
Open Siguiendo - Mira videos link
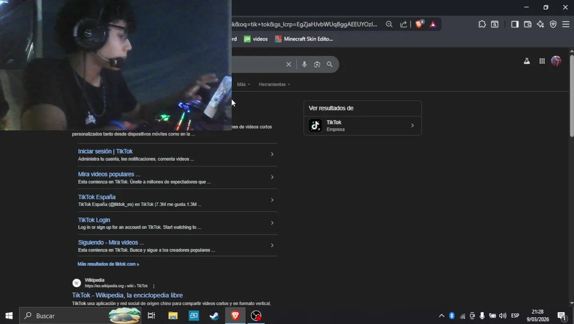tap(111, 243)
